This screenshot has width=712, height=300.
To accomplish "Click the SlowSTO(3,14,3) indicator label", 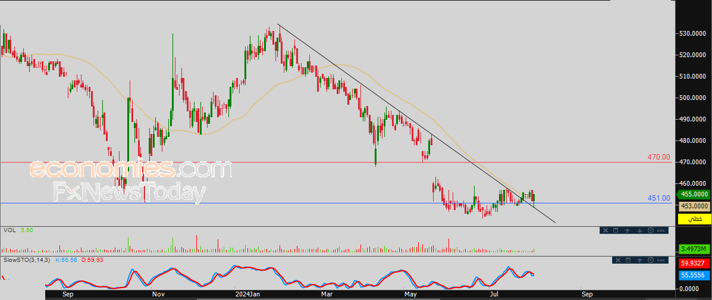I will point(27,260).
